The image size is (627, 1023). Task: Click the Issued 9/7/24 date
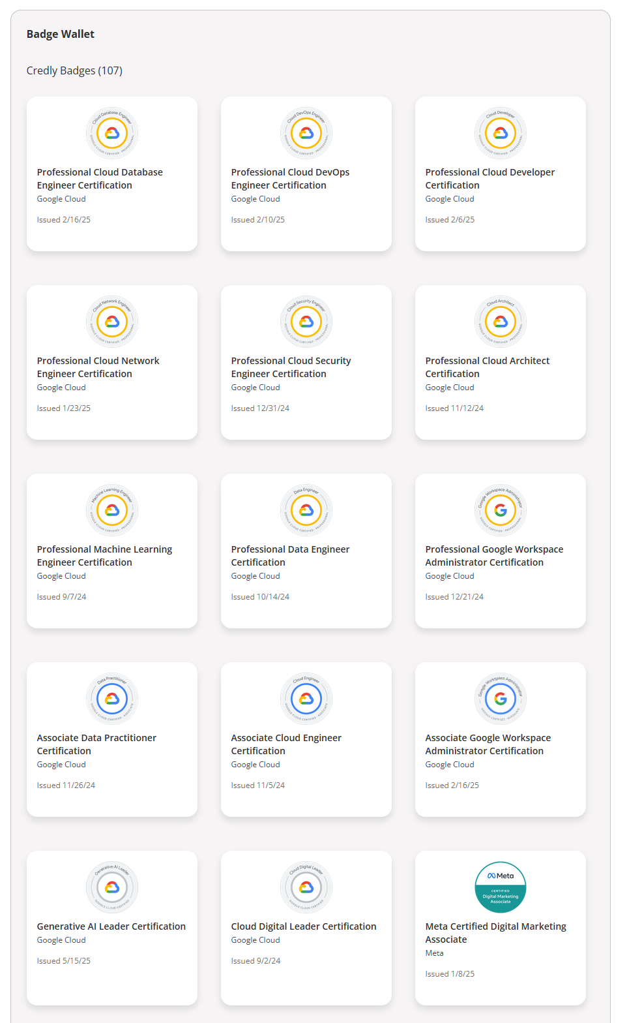click(x=61, y=597)
